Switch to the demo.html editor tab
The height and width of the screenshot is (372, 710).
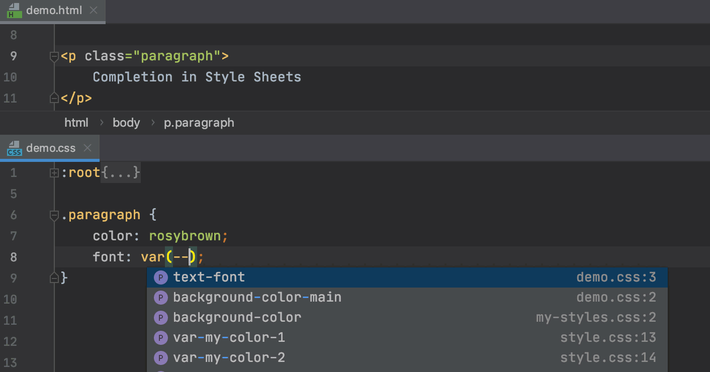(54, 10)
